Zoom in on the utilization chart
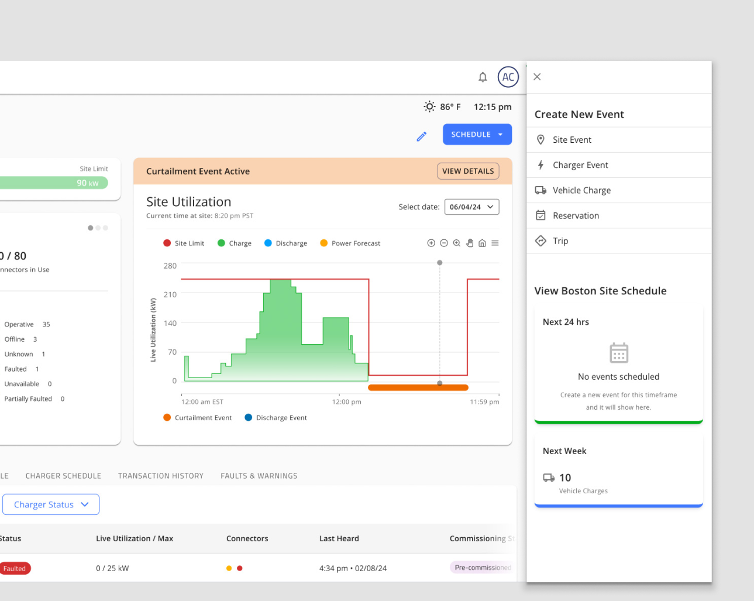754x601 pixels. pos(431,243)
